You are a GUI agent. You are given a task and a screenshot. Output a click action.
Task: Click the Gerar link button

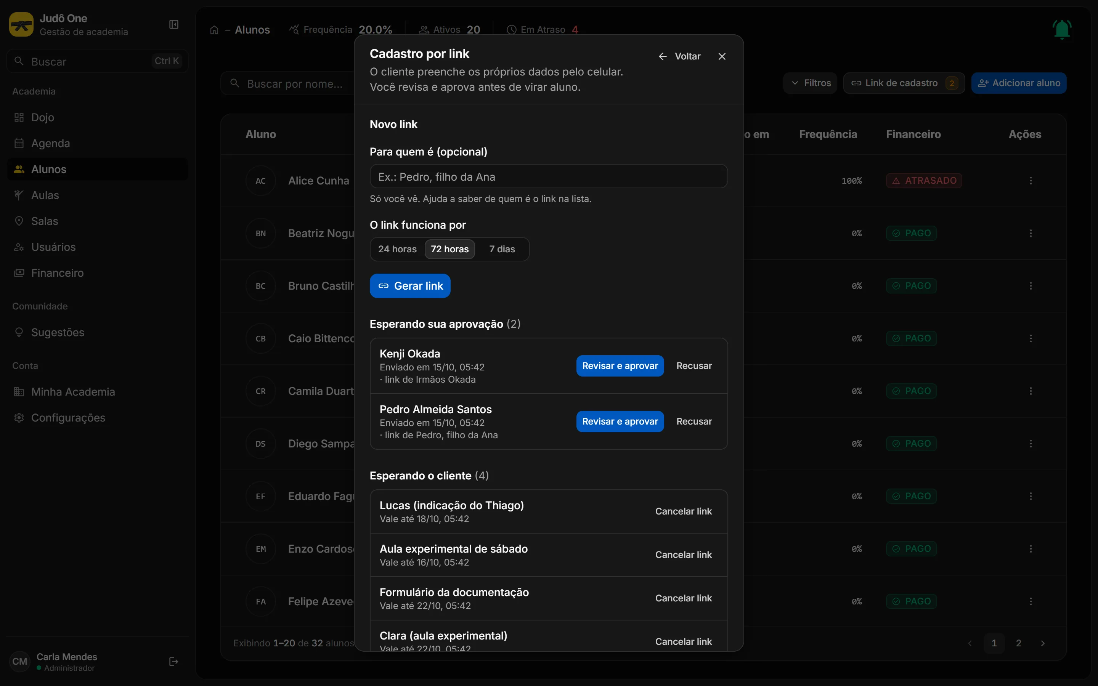point(410,286)
